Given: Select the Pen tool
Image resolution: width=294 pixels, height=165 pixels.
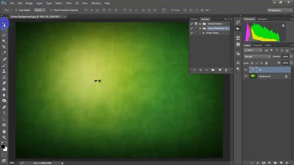Looking at the screenshot, I should [x=4, y=107].
